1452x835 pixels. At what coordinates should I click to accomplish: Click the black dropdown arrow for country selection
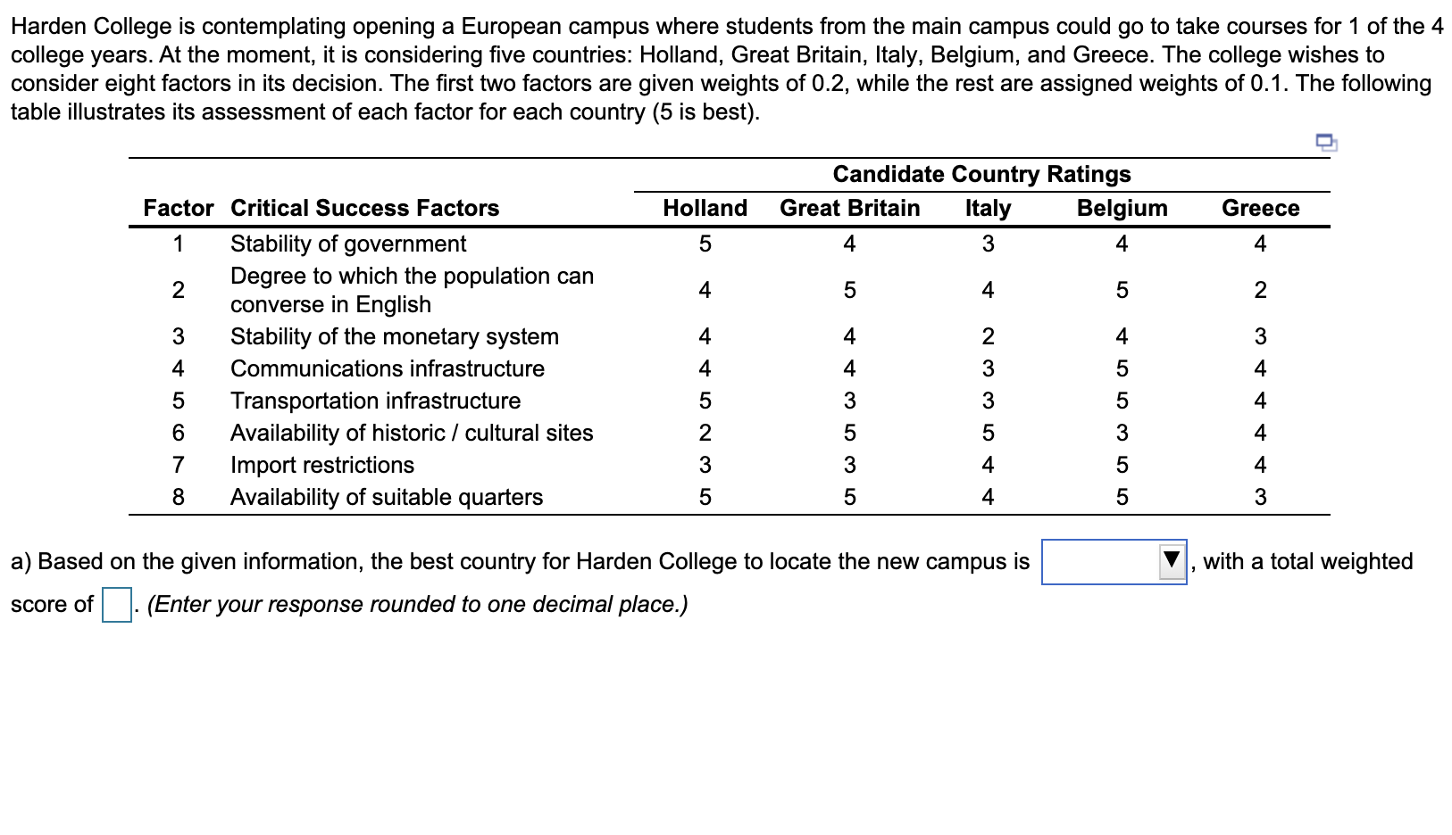[1172, 561]
